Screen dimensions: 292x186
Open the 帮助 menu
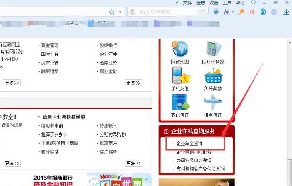(x=240, y=3)
